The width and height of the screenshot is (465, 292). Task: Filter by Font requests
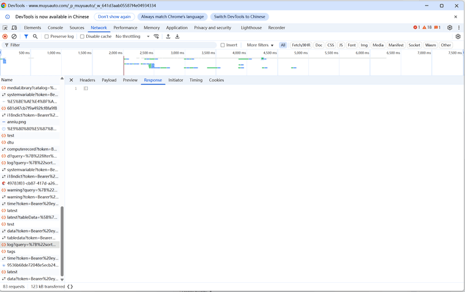point(352,45)
